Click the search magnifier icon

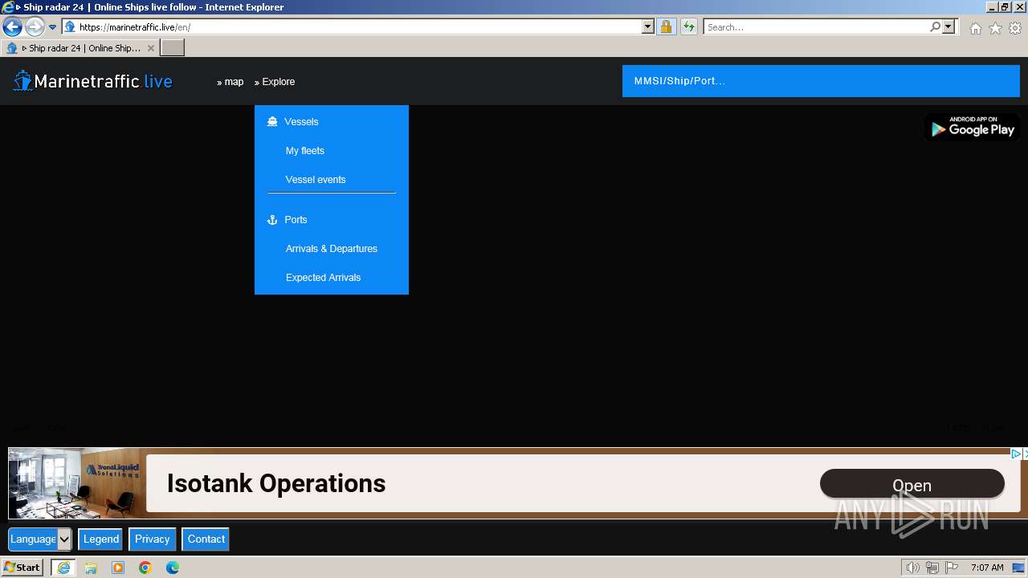[x=935, y=27]
